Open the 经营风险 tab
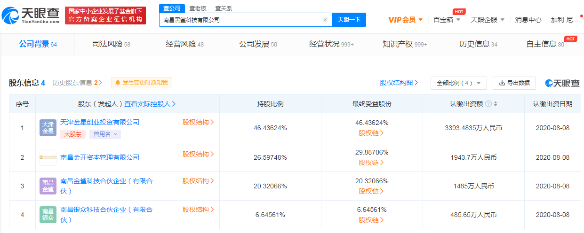Image resolution: width=584 pixels, height=233 pixels. pyautogui.click(x=184, y=44)
